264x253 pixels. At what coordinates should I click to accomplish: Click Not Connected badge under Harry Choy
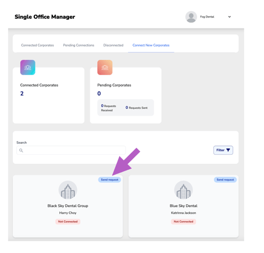(68, 222)
